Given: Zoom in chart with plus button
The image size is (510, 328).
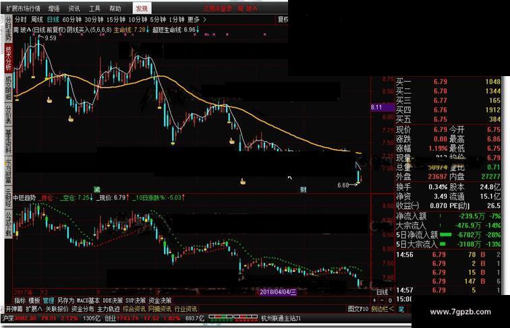Looking at the screenshot, I should tap(374, 300).
